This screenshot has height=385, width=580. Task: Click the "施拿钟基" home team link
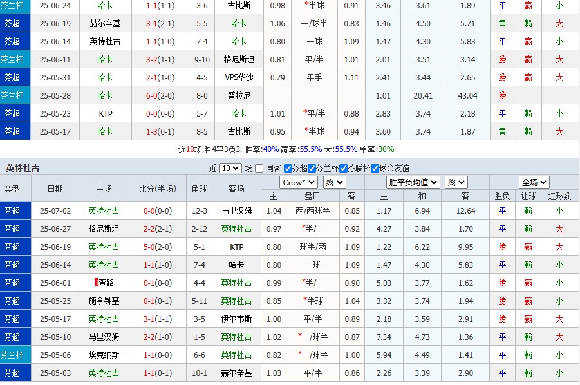point(105,299)
